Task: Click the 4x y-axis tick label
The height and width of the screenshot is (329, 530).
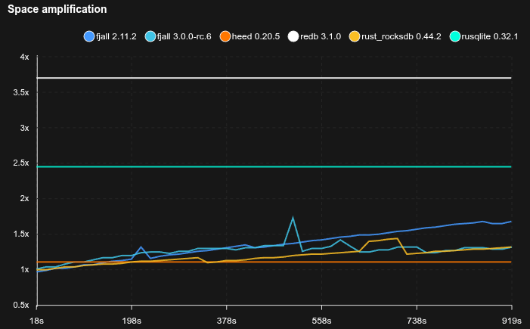Action: tap(24, 57)
